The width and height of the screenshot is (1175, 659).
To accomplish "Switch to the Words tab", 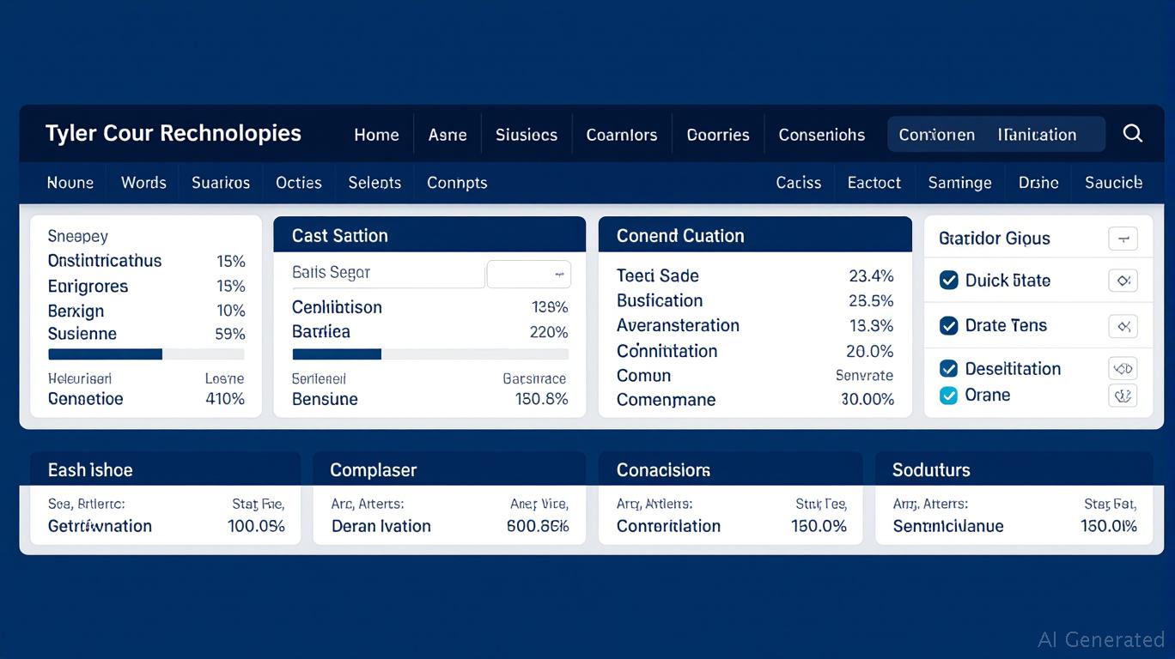I will tap(143, 183).
